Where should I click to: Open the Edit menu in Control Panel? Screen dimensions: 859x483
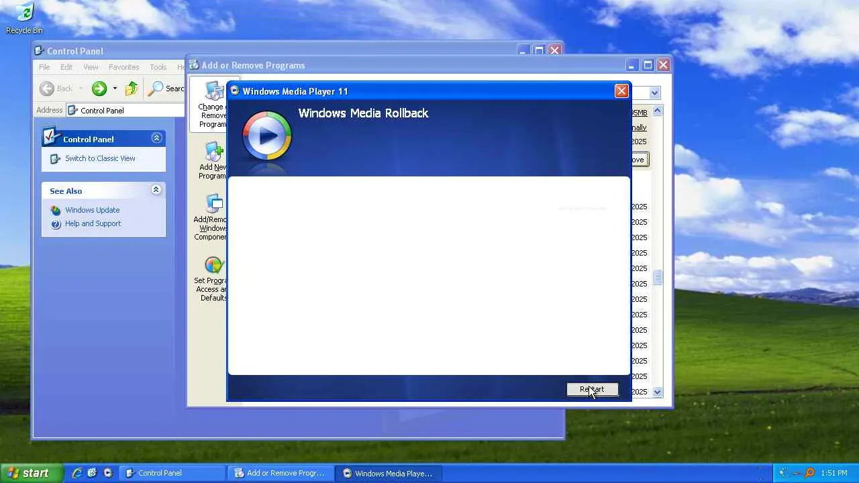[x=66, y=67]
